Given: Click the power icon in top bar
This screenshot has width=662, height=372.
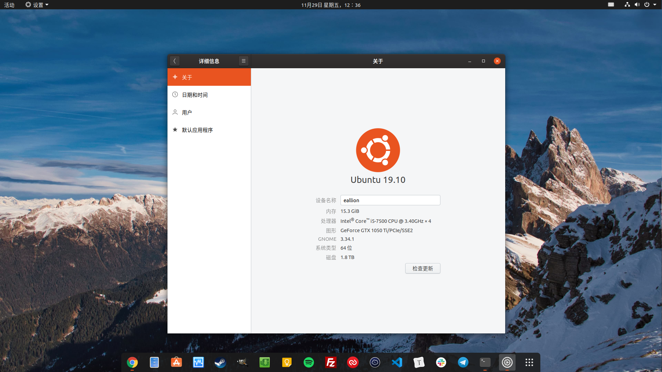Looking at the screenshot, I should pyautogui.click(x=647, y=5).
